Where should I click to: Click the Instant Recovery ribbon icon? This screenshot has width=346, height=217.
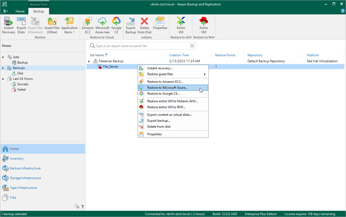pyautogui.click(x=9, y=25)
